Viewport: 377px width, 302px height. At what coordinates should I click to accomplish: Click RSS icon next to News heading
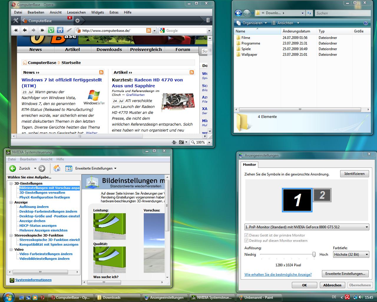(101, 72)
